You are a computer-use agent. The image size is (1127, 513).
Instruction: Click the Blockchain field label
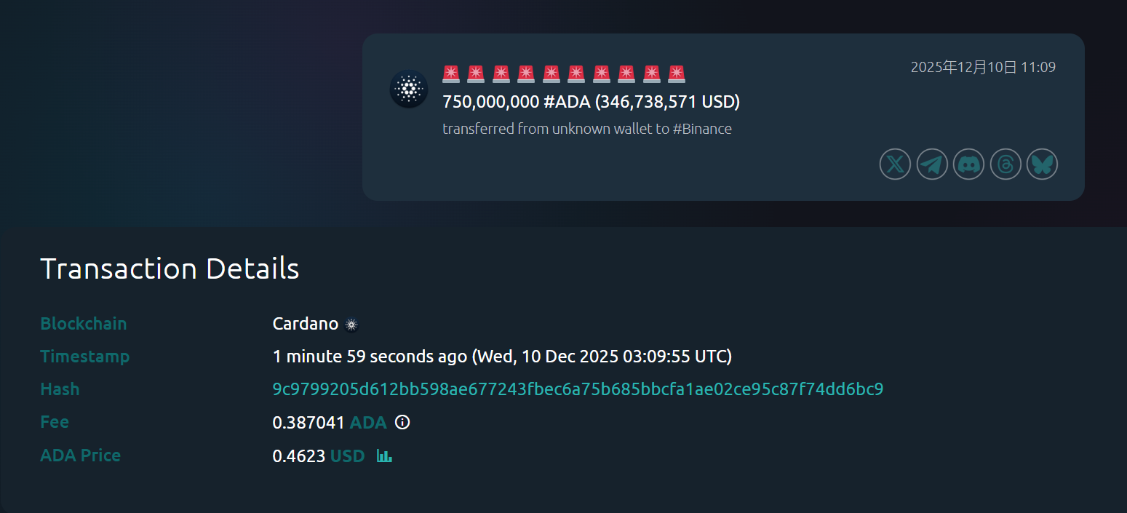[83, 324]
